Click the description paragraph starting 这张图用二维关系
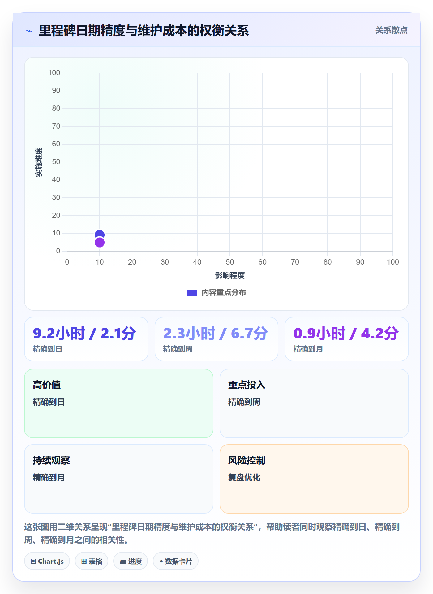The height and width of the screenshot is (594, 433). tap(212, 533)
